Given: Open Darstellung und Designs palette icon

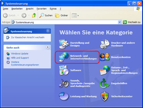Looking at the screenshot, I should click(64, 44).
